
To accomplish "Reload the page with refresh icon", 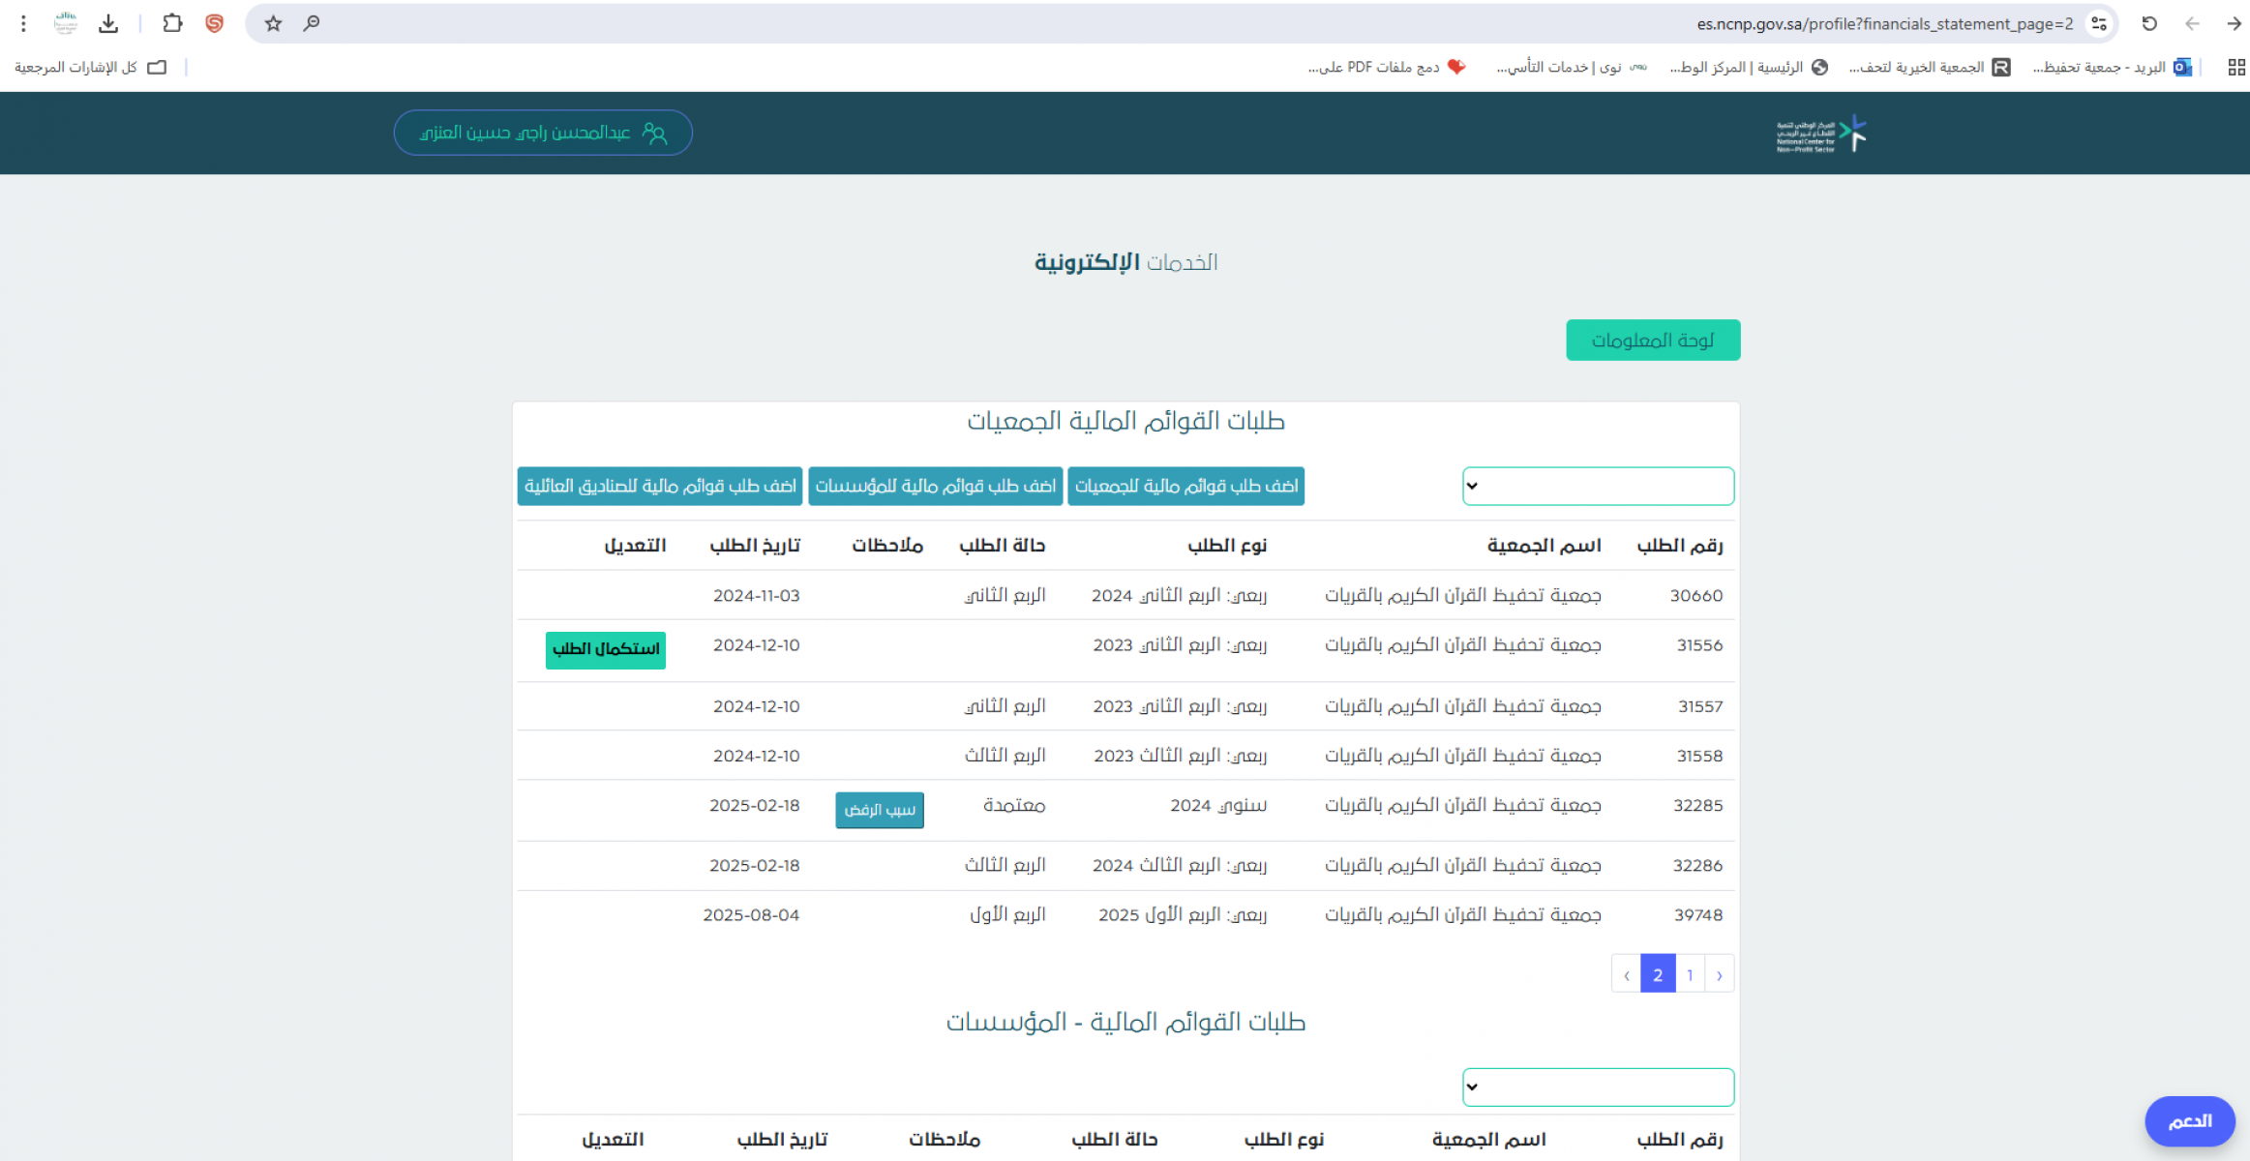I will click(x=2148, y=23).
